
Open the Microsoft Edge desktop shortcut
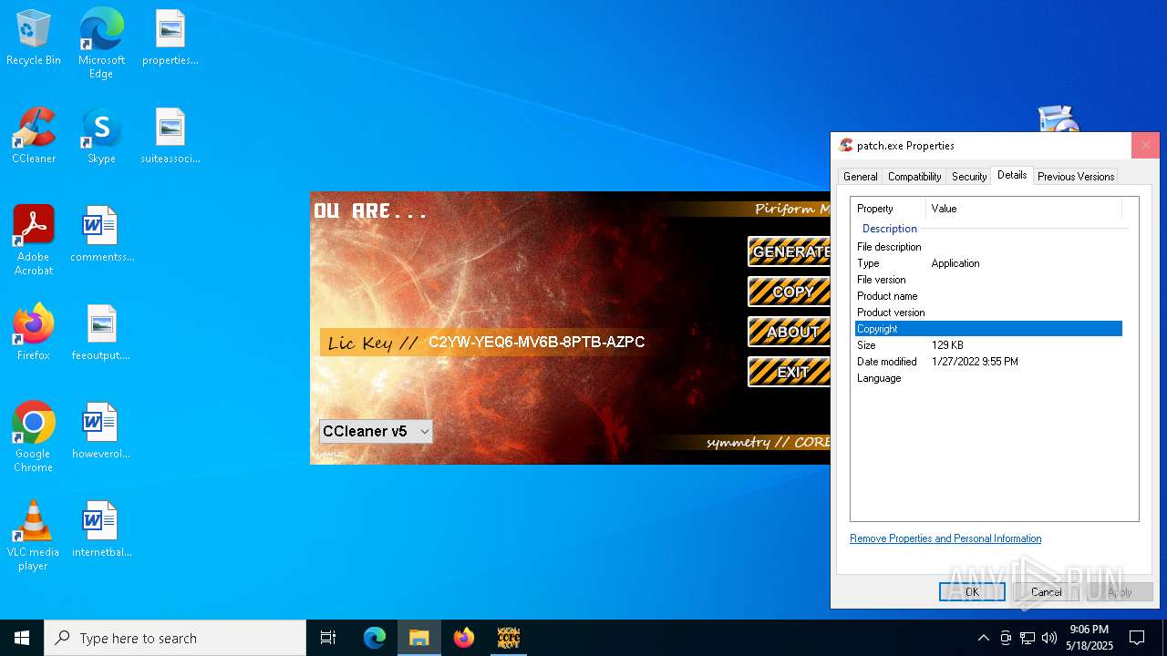(101, 44)
